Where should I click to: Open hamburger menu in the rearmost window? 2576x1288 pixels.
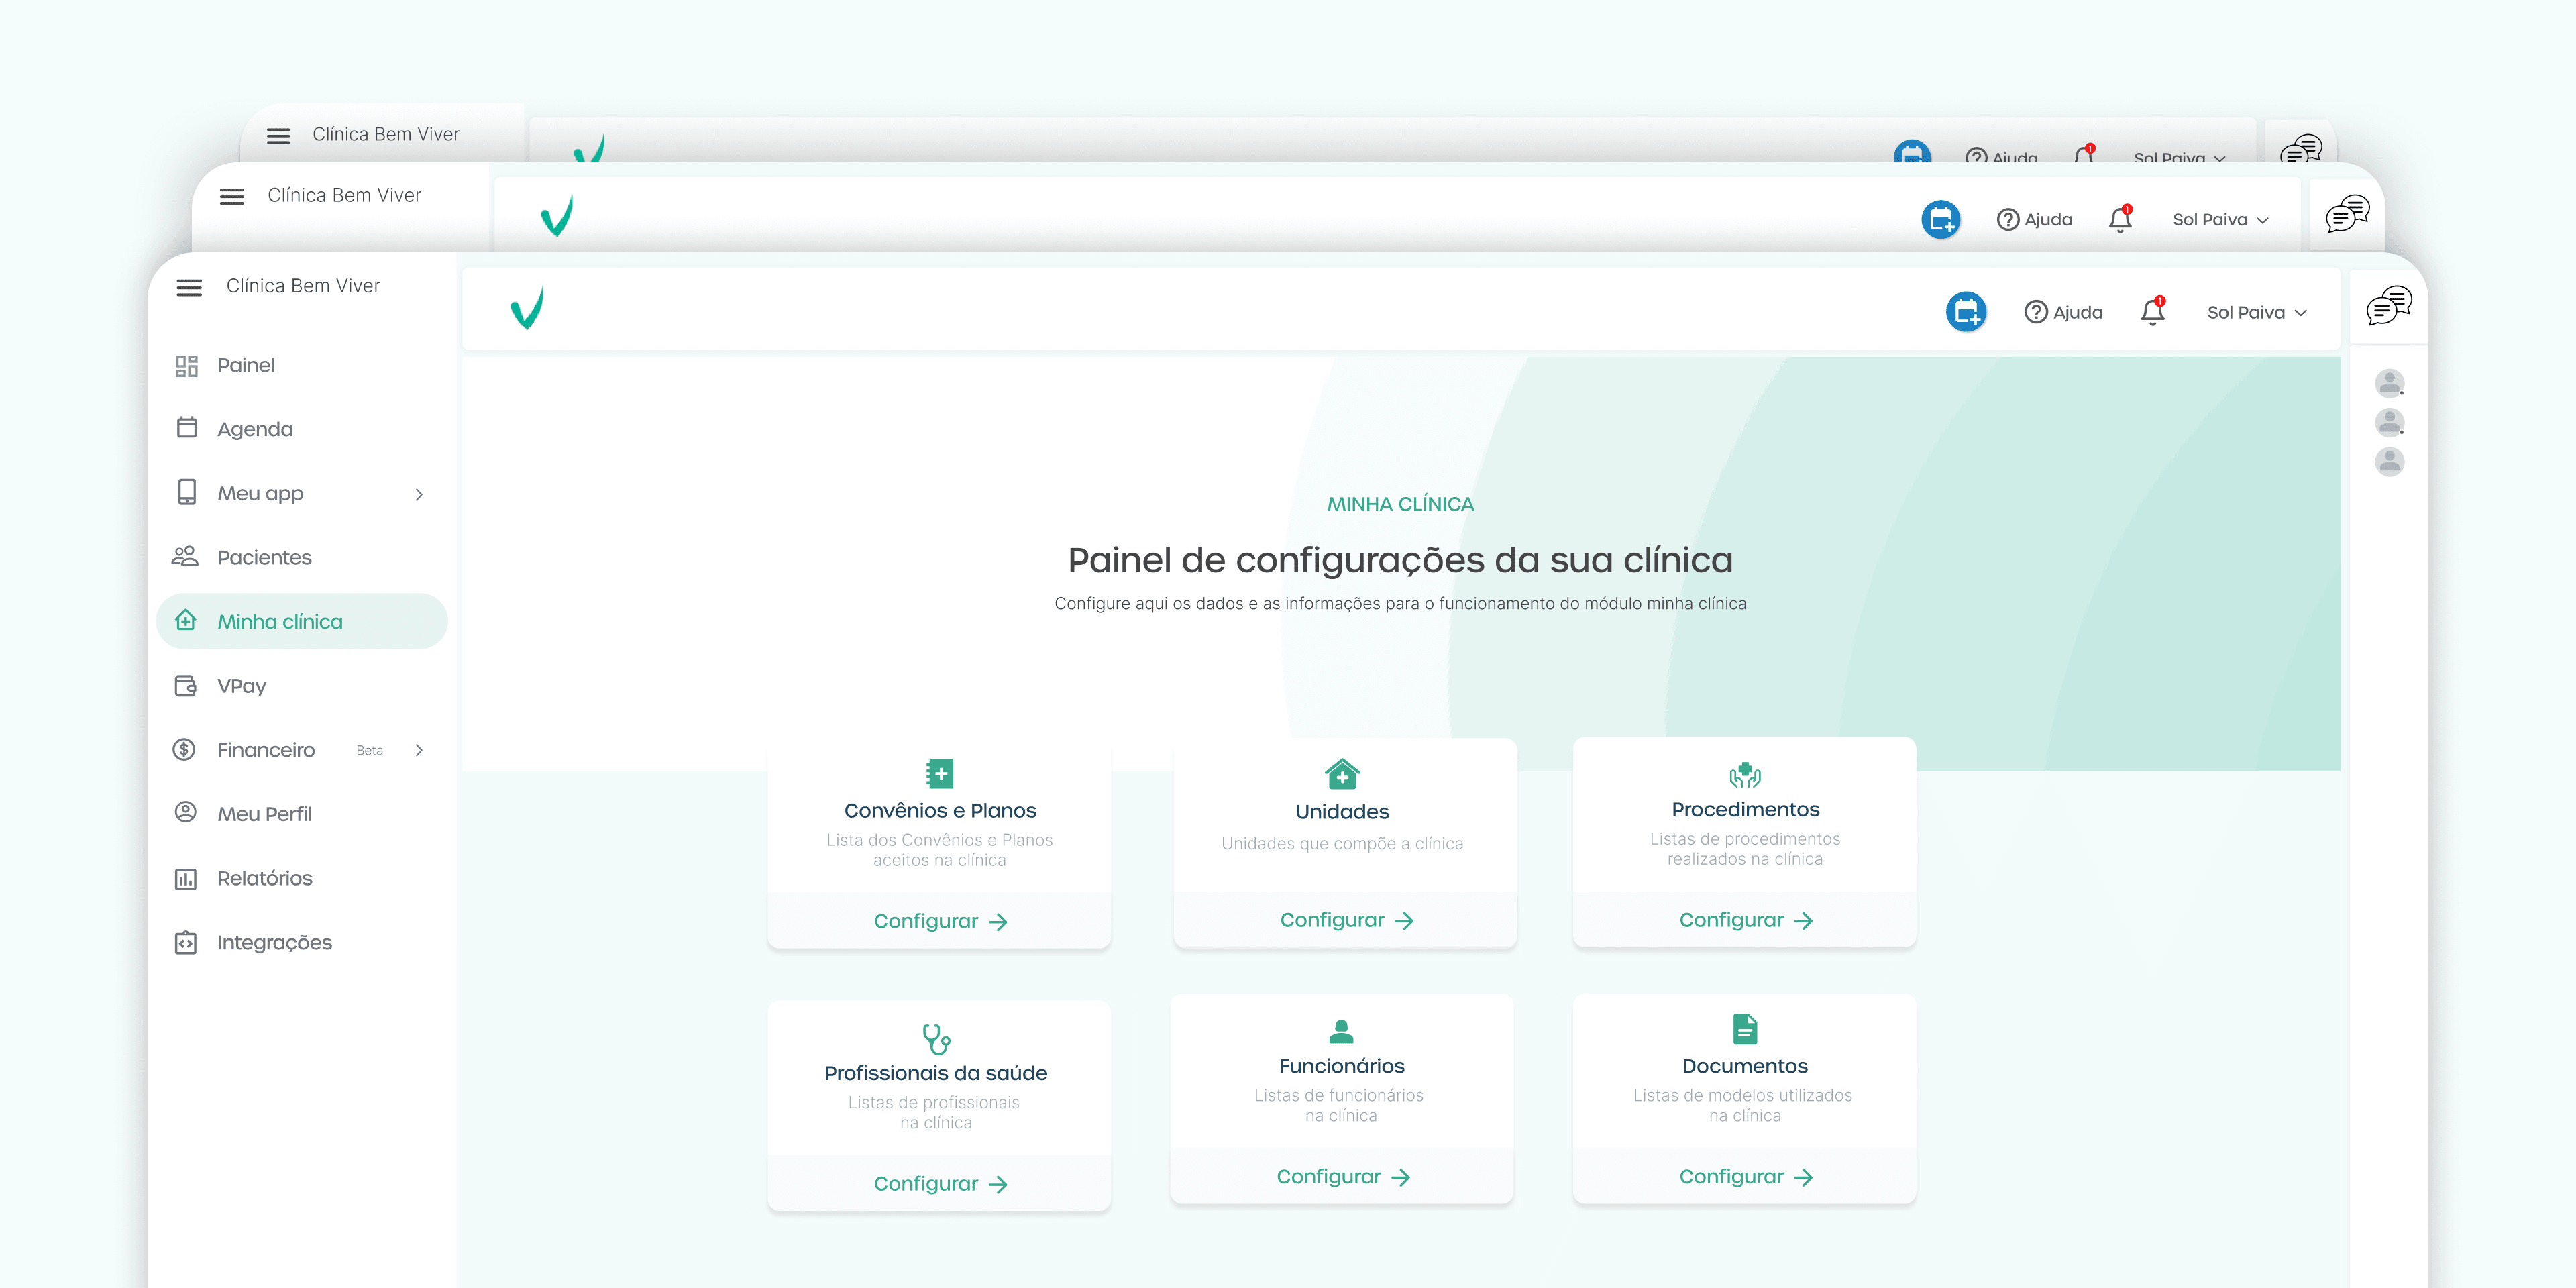279,135
